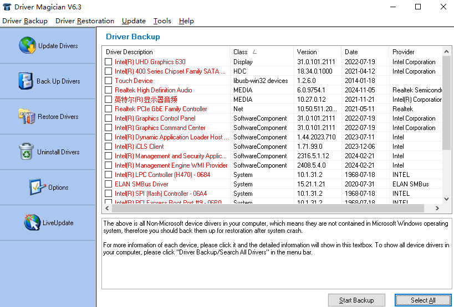
Task: Enable the Touch Device driver checkbox
Action: tap(109, 81)
